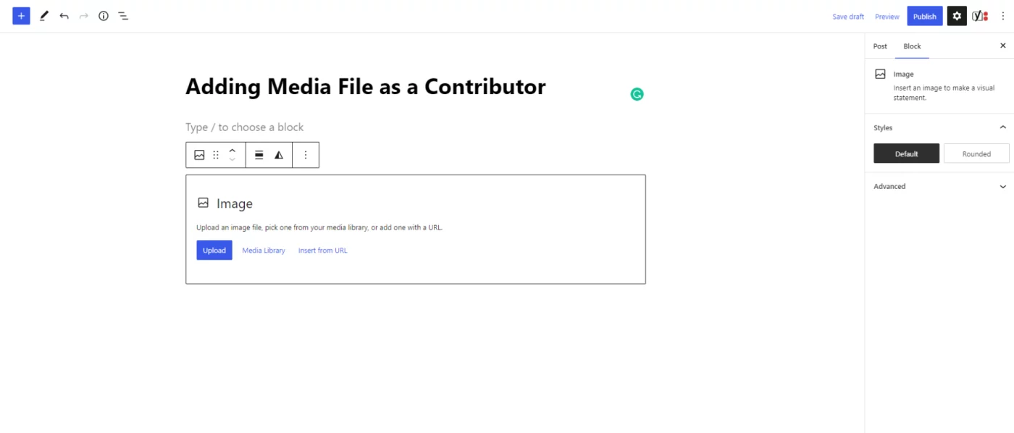Screen dimensions: 1014x433
Task: Open the Media Library link
Action: point(264,251)
